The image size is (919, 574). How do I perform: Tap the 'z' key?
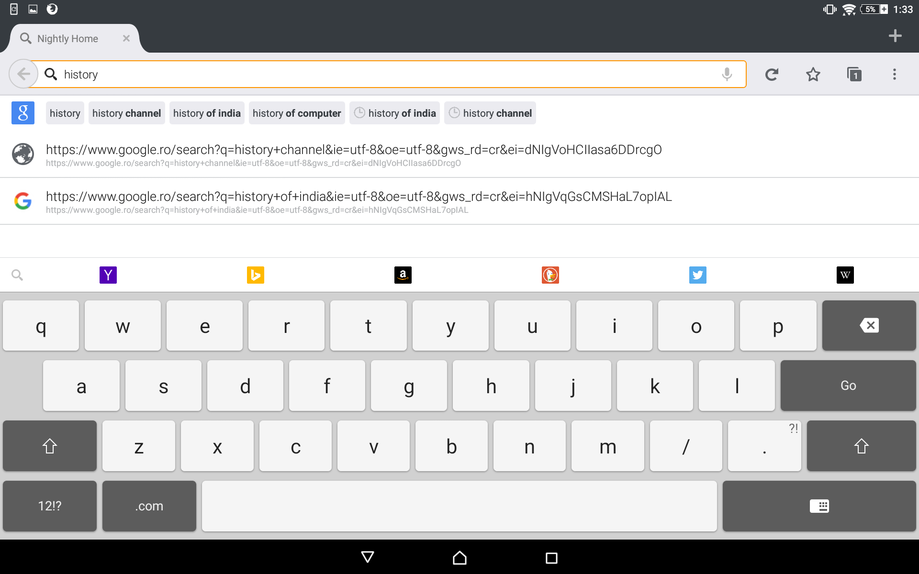coord(139,446)
